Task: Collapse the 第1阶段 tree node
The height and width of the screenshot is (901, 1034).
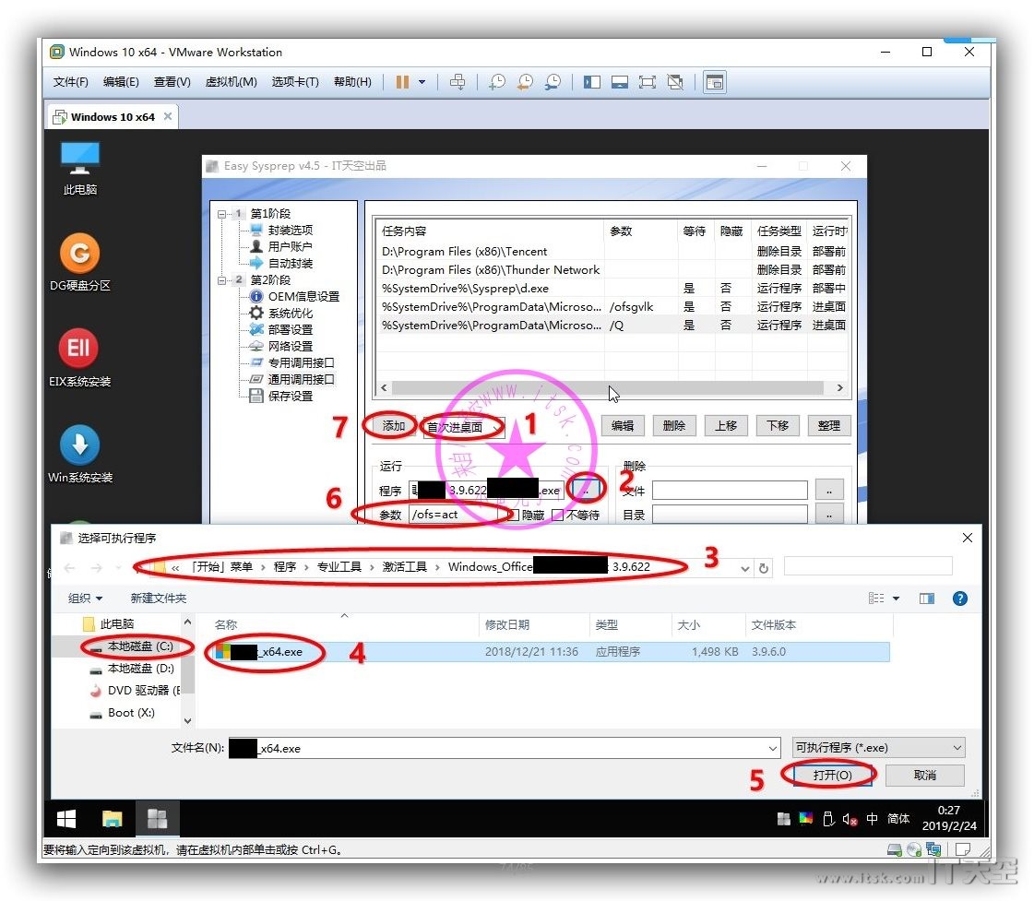Action: pyautogui.click(x=222, y=214)
